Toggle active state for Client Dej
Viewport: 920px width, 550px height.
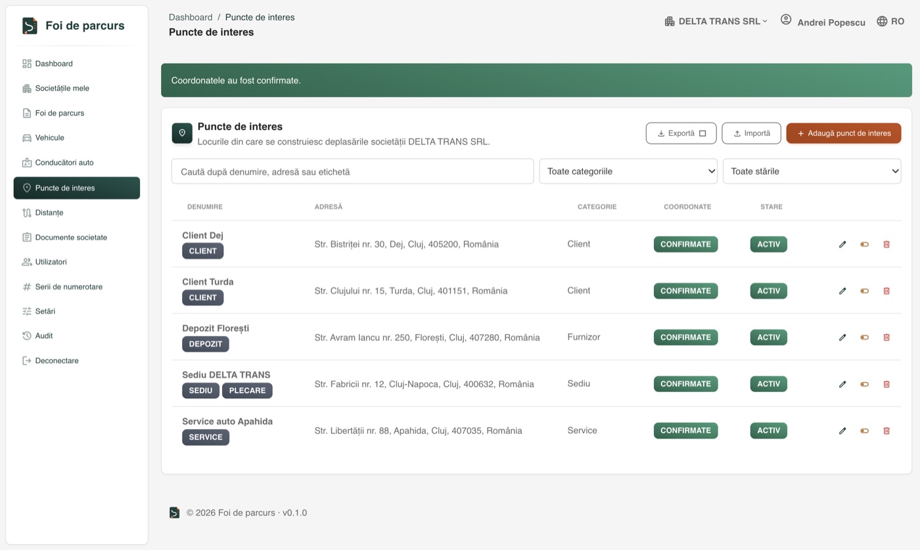coord(865,244)
